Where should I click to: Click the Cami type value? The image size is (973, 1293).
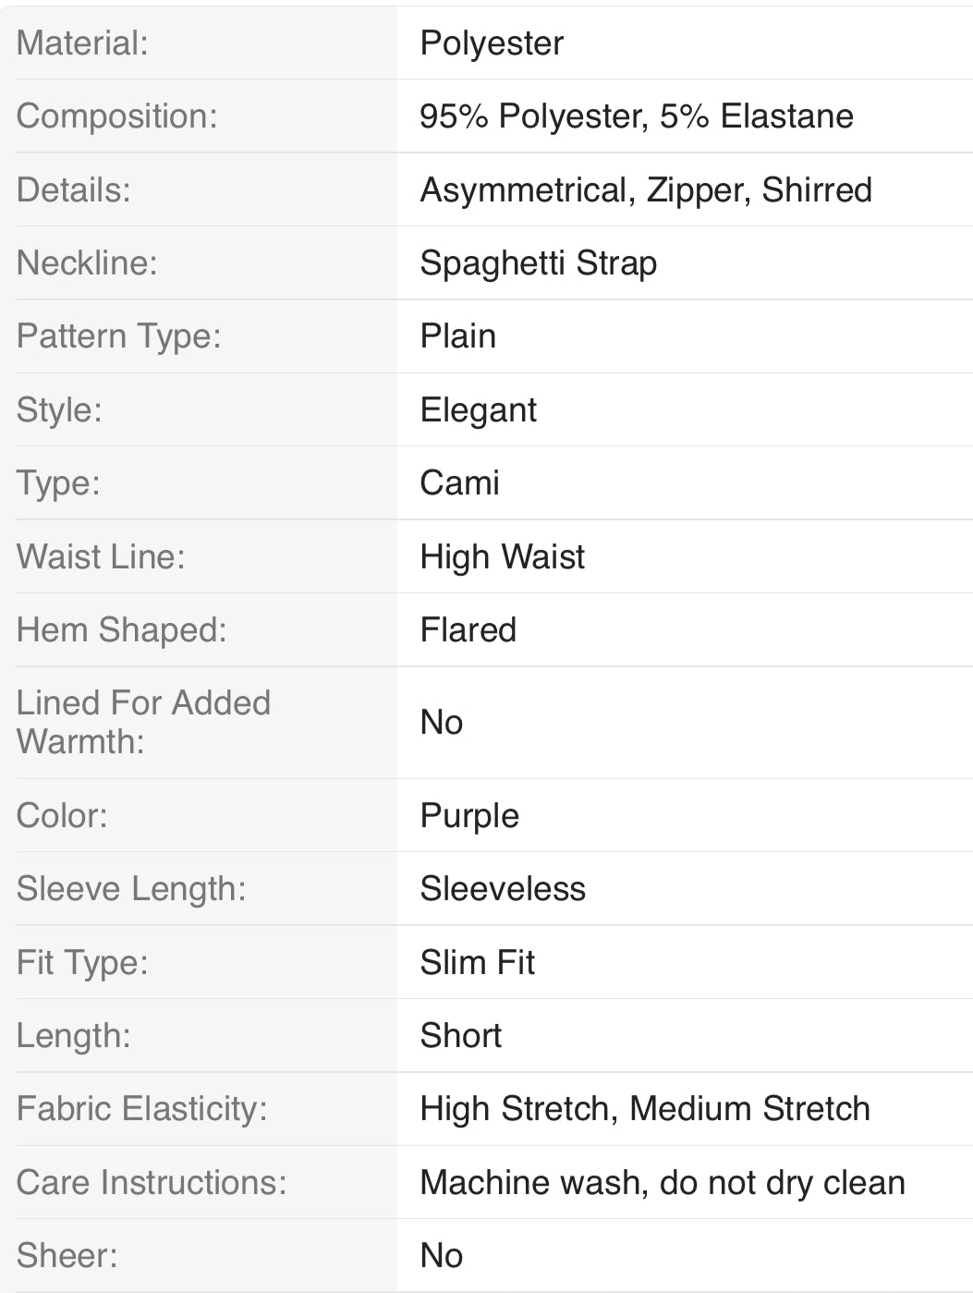pyautogui.click(x=460, y=482)
